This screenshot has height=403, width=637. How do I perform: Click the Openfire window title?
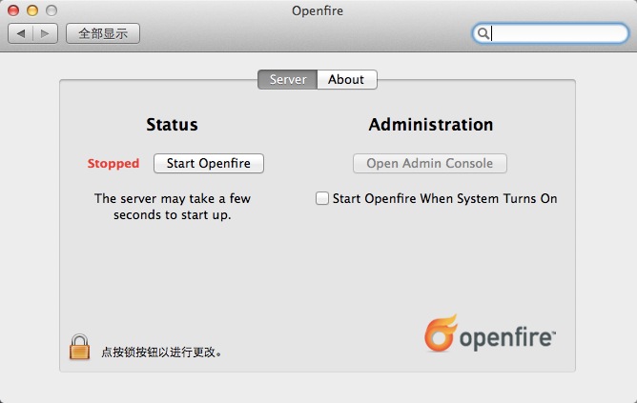[x=318, y=10]
